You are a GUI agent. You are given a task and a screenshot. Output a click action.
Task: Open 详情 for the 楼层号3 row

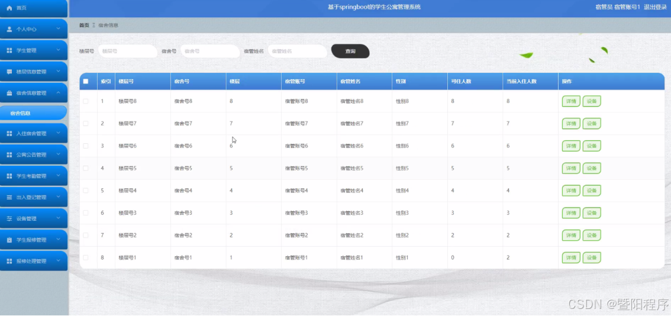click(x=571, y=213)
